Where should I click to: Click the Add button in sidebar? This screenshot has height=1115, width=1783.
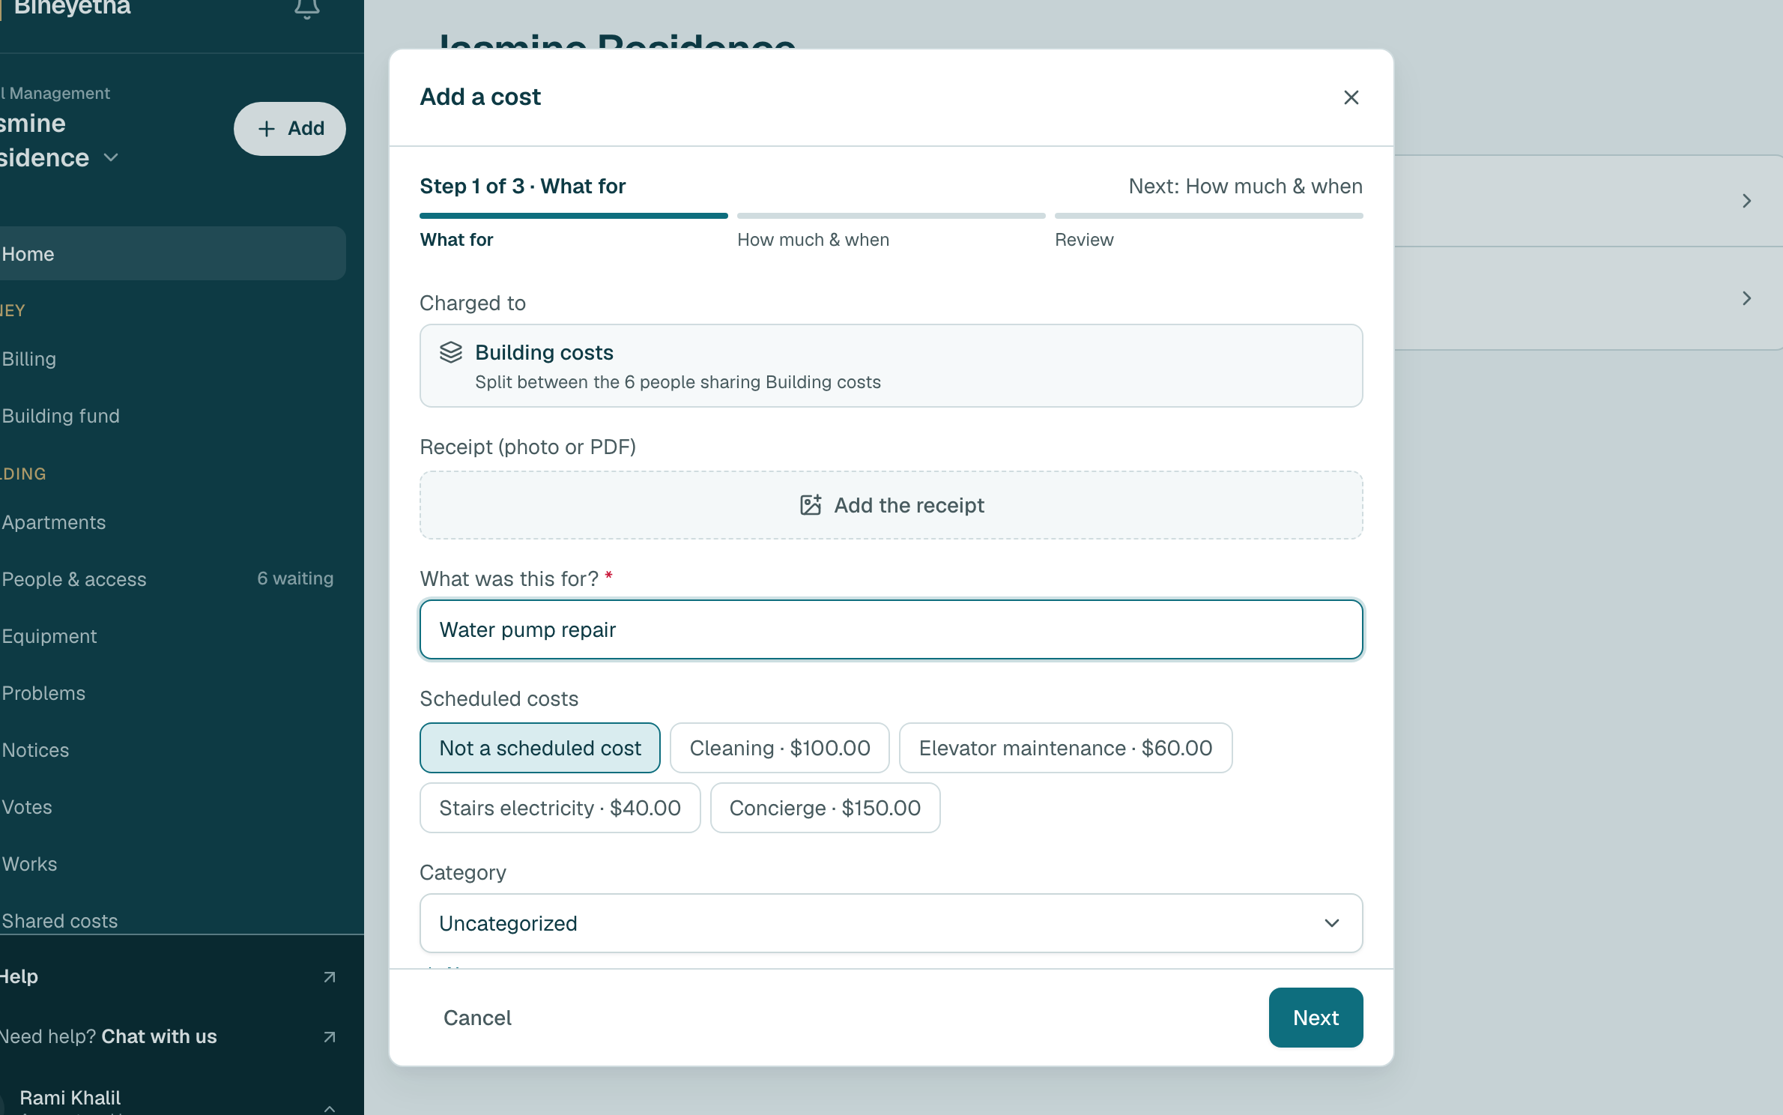tap(290, 129)
